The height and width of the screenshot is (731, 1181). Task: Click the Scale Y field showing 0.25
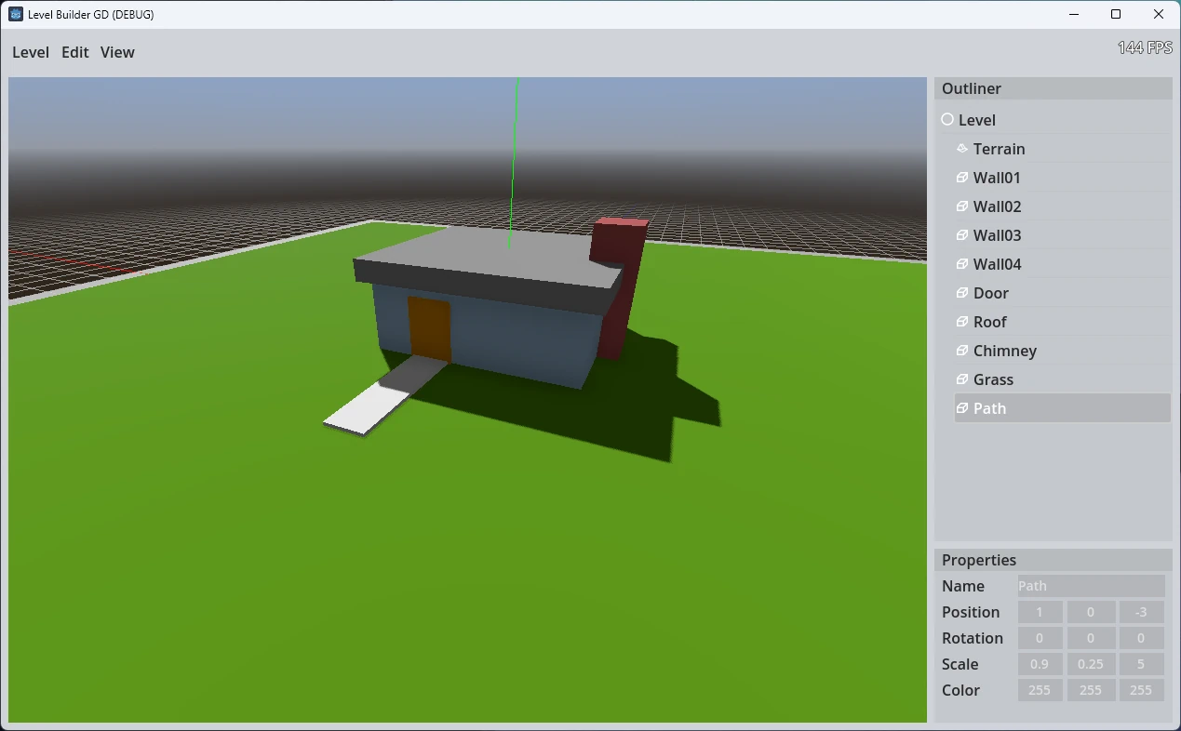[x=1091, y=664]
